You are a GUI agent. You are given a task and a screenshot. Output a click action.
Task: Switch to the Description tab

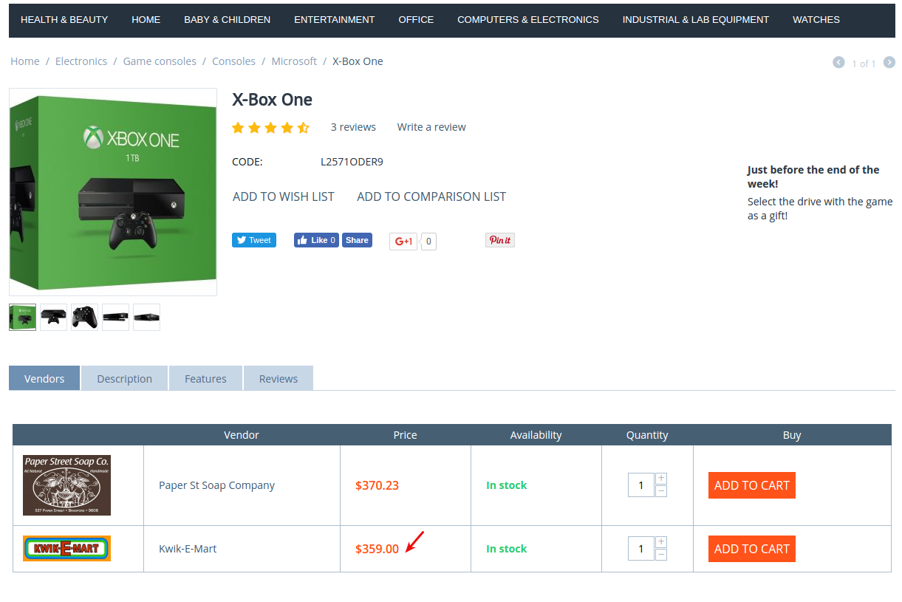pos(124,378)
